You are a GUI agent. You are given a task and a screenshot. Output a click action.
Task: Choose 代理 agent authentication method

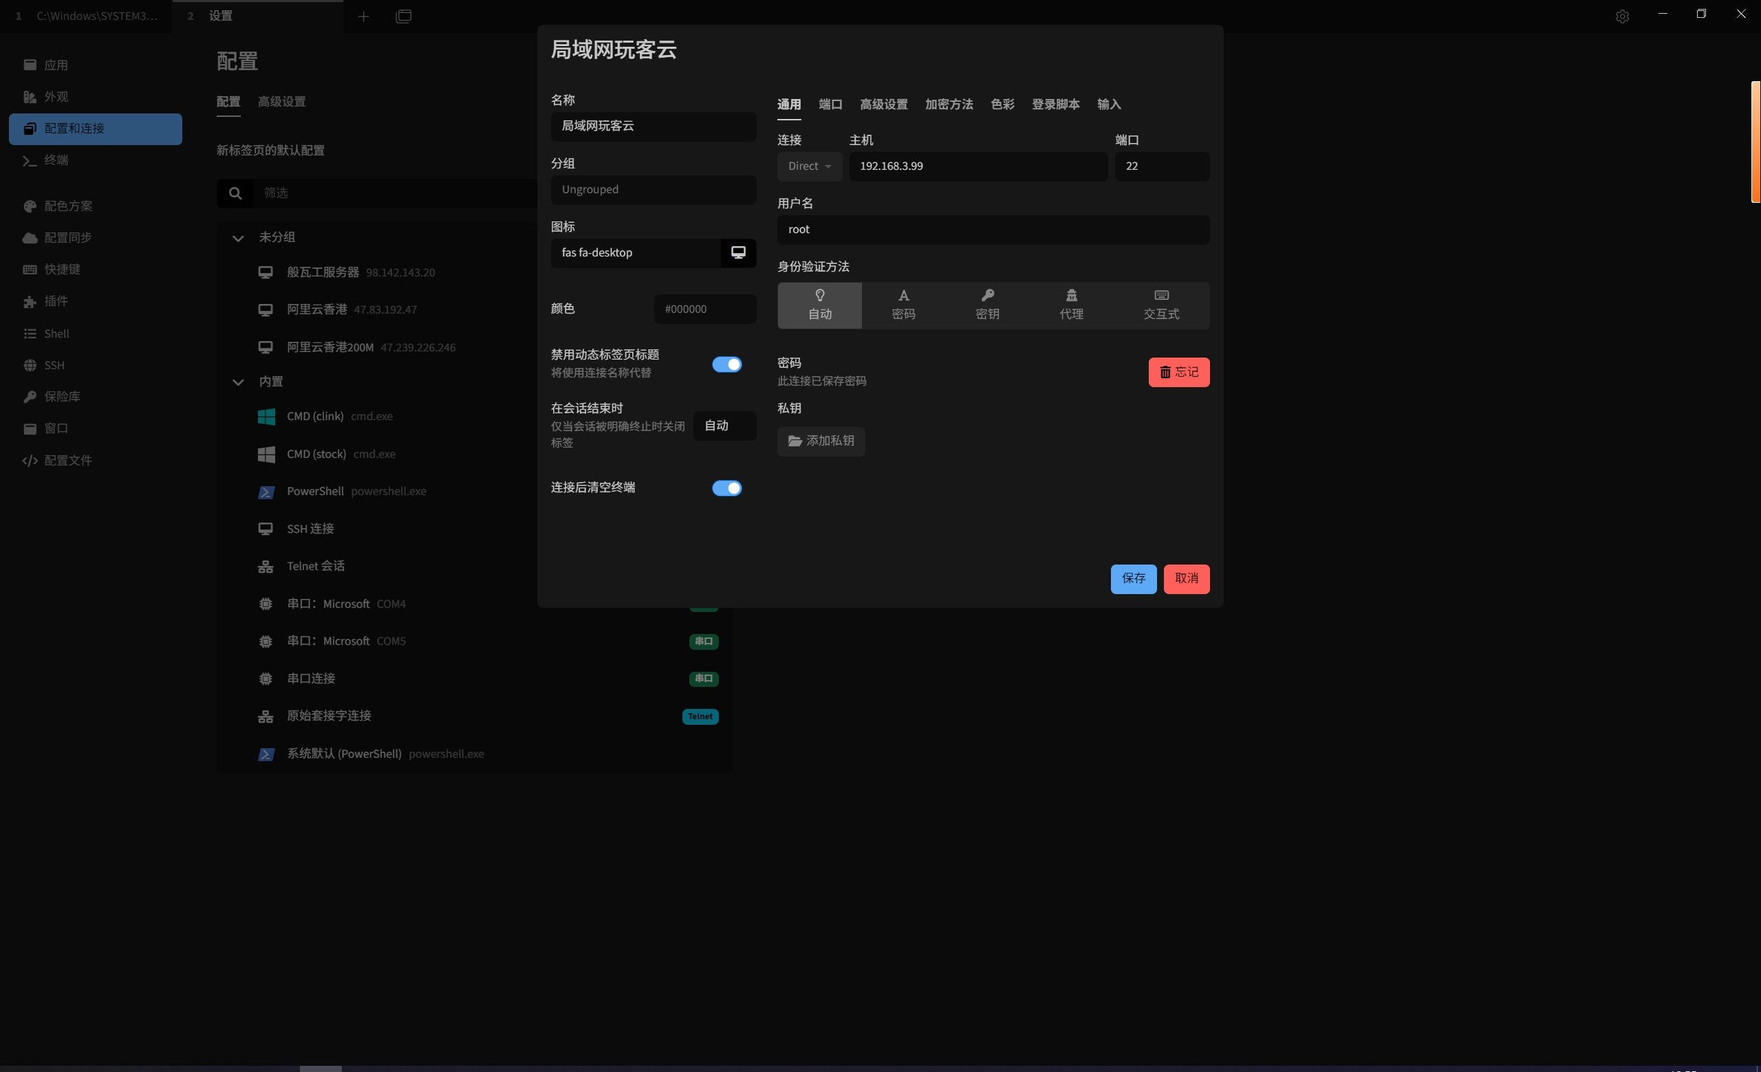1071,306
